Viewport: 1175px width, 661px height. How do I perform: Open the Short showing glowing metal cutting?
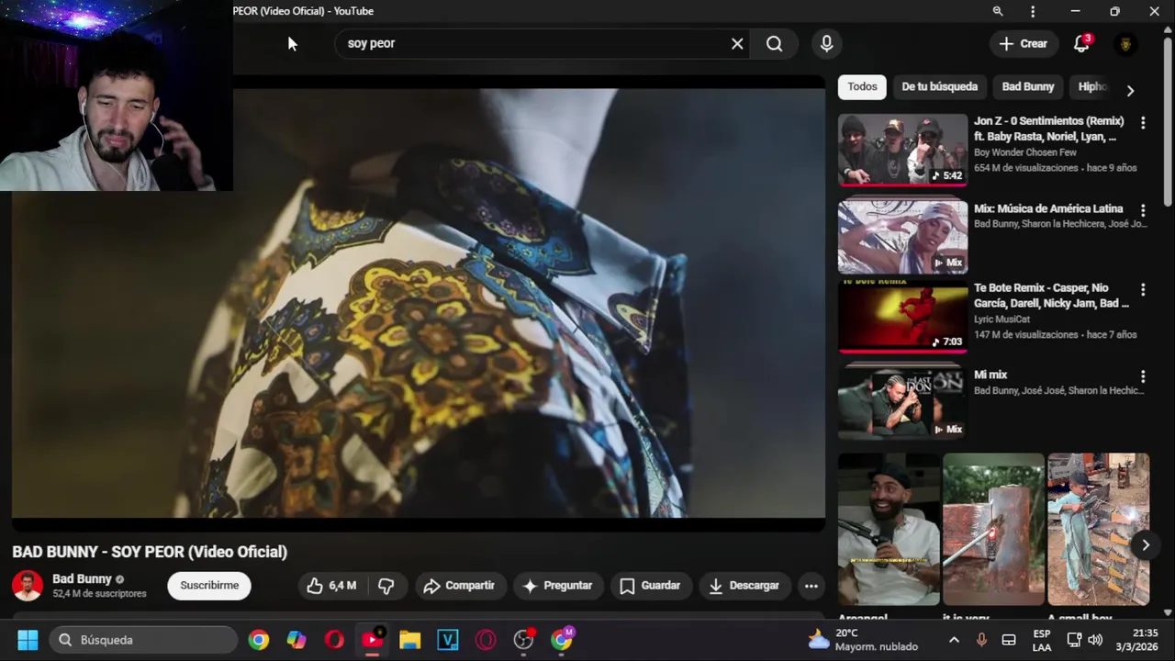tap(993, 529)
